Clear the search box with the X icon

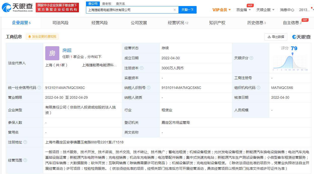(175, 10)
